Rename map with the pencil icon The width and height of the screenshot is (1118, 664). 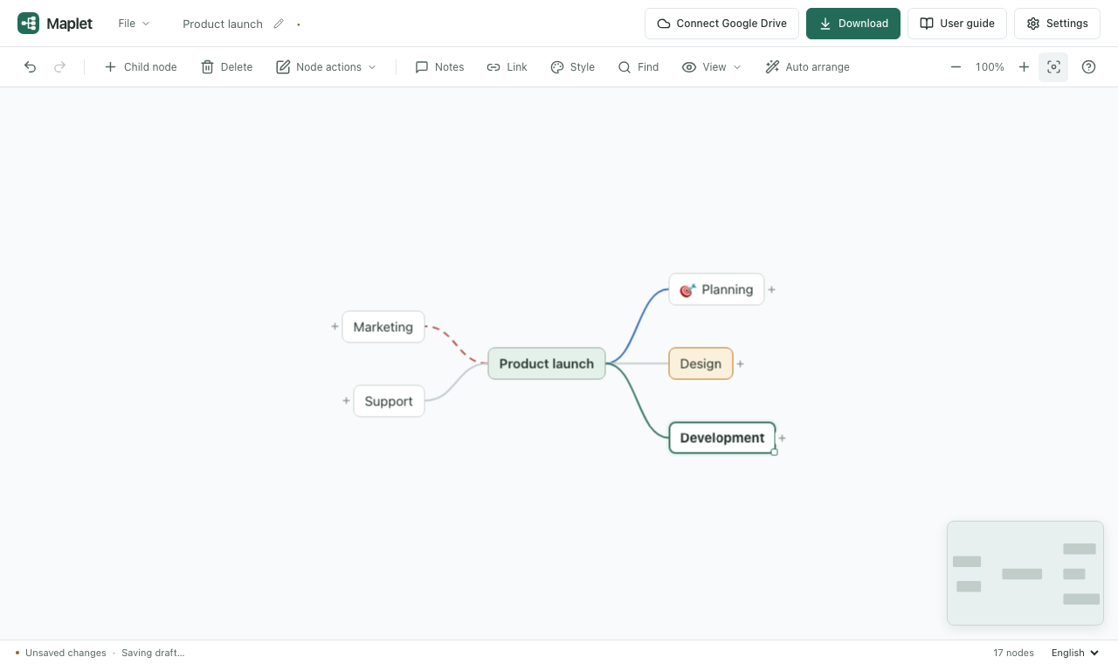coord(279,24)
